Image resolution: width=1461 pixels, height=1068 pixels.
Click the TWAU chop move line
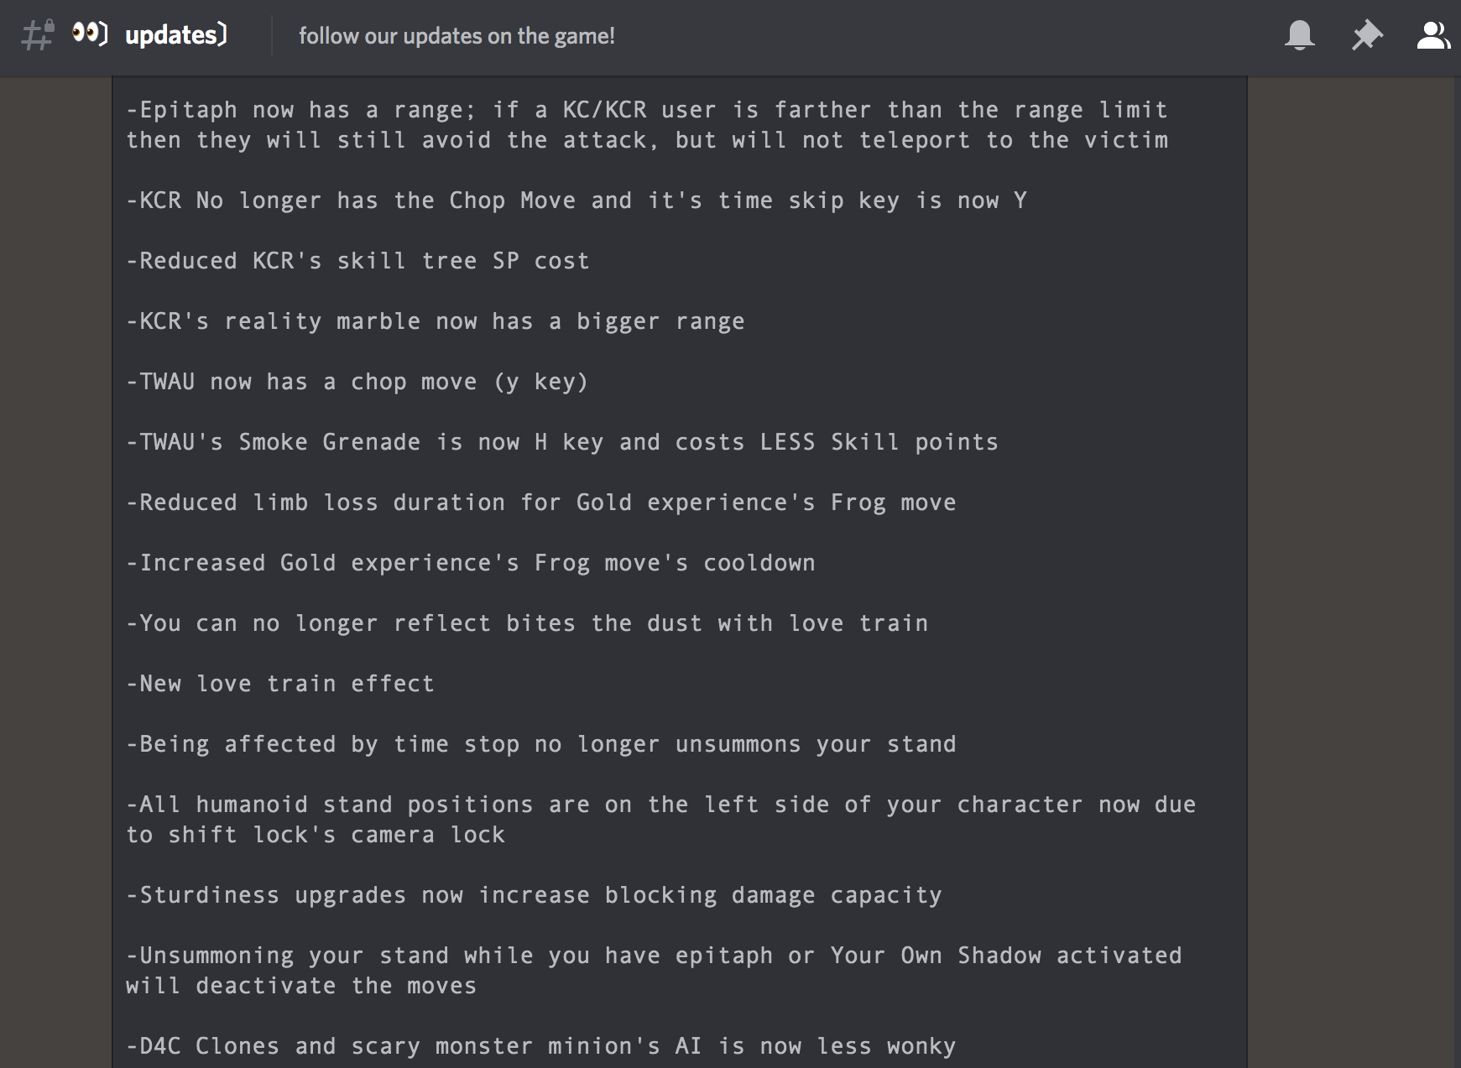point(357,382)
